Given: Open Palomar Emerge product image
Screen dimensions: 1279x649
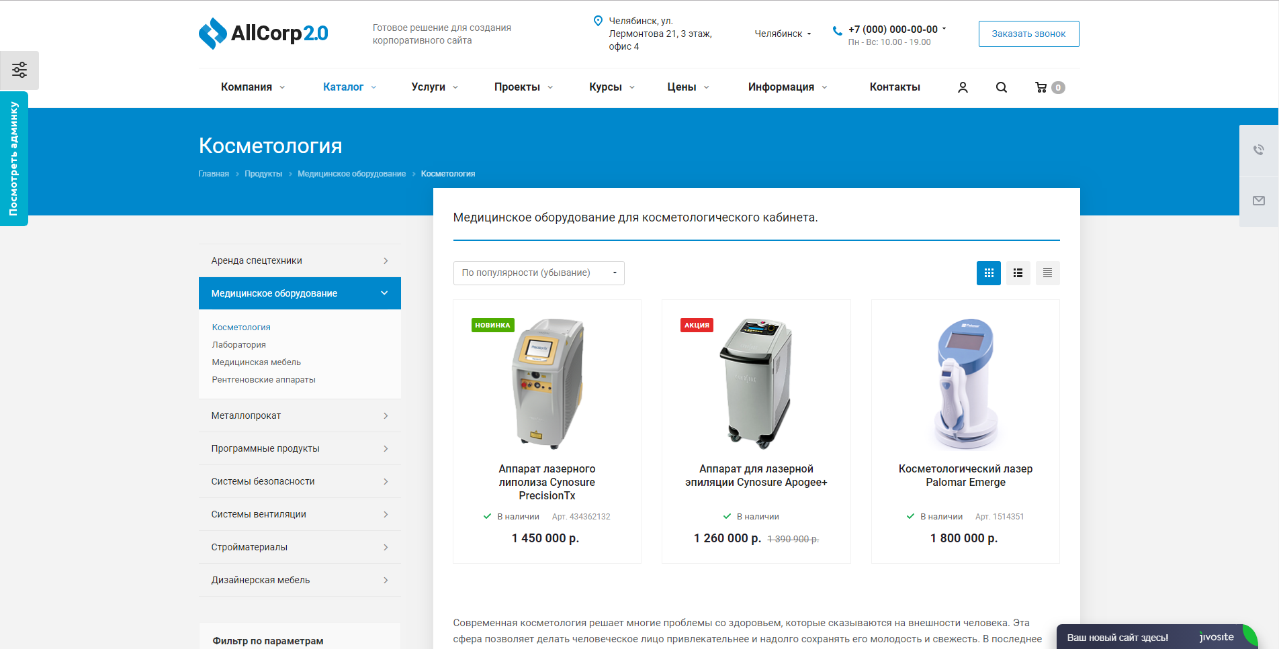Looking at the screenshot, I should pos(966,383).
